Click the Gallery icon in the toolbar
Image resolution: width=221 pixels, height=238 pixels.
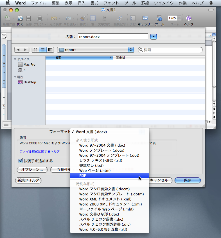[145, 19]
